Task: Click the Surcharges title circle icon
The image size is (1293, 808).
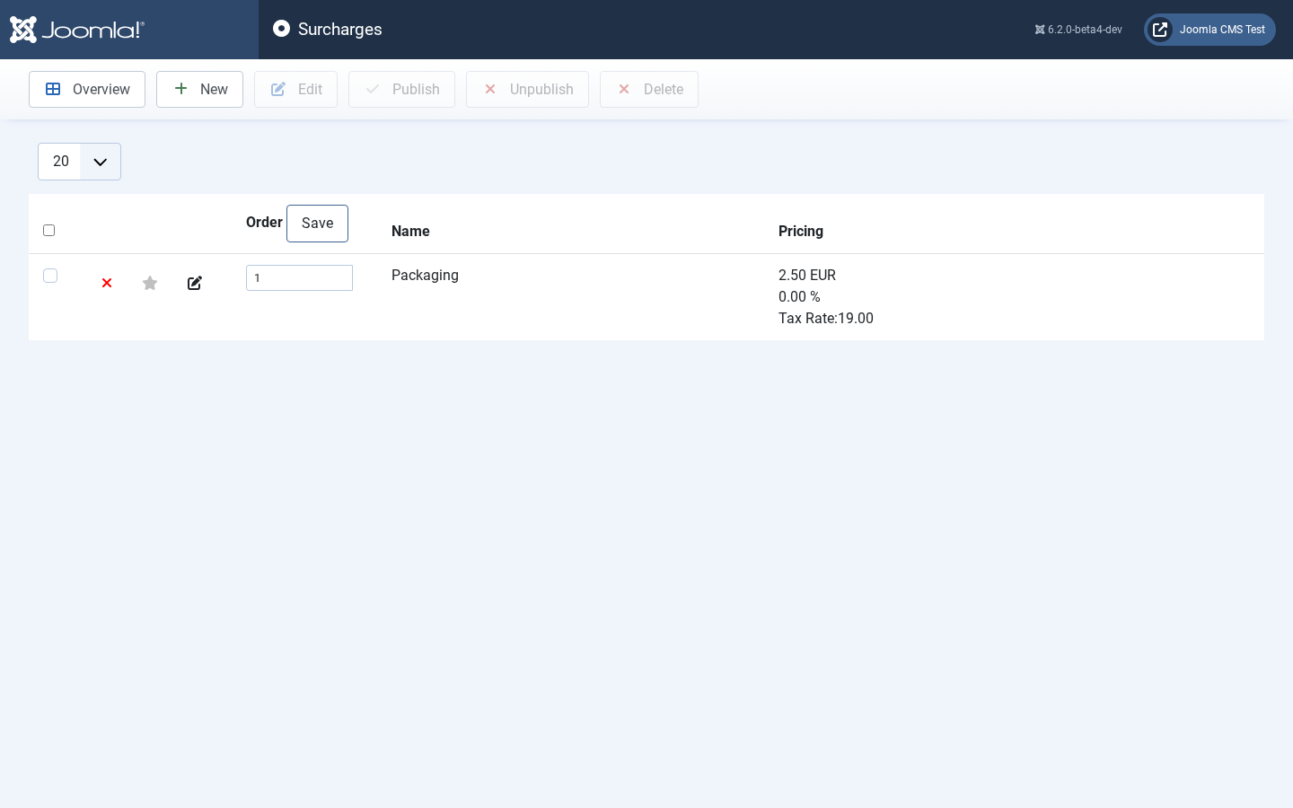Action: (x=281, y=29)
